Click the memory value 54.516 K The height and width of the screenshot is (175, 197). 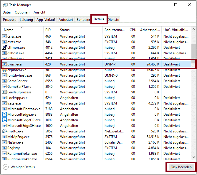tap(153, 137)
